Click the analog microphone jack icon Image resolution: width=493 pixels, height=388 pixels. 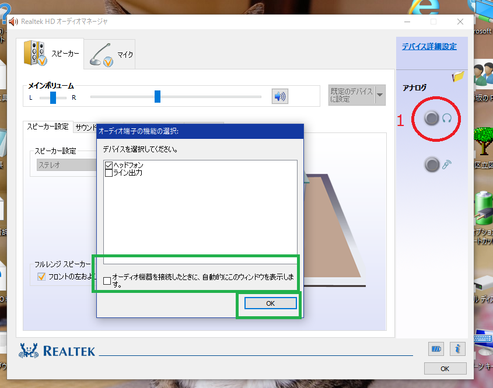432,165
